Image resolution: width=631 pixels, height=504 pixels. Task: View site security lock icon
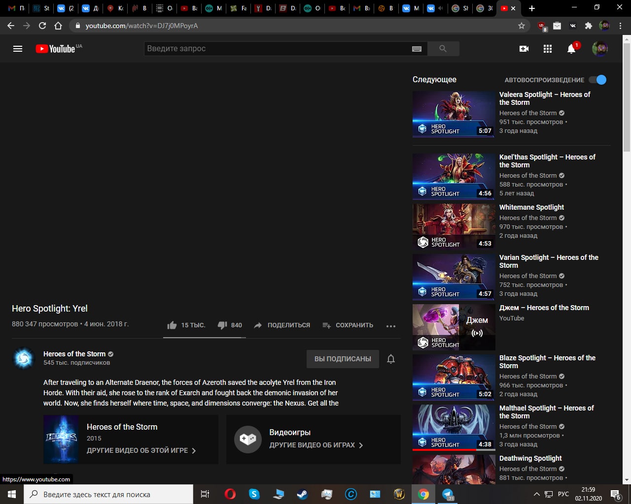77,26
